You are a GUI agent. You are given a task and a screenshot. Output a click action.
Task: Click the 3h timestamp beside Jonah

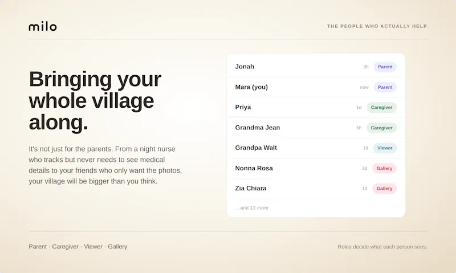point(366,67)
